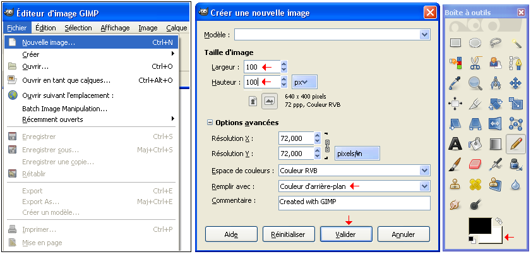Select the Rectangle Select tool
The image size is (531, 254).
click(x=455, y=43)
